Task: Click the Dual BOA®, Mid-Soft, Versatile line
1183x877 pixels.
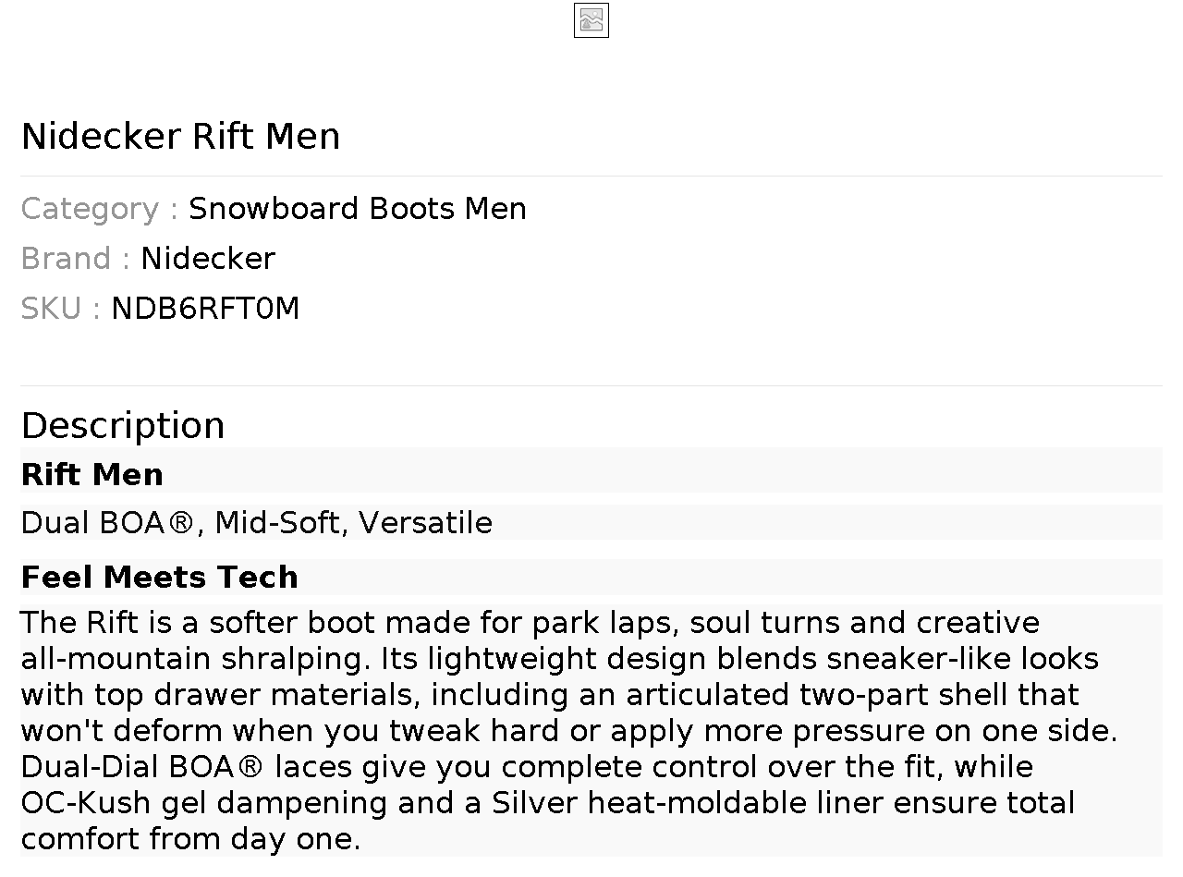Action: pyautogui.click(x=257, y=523)
